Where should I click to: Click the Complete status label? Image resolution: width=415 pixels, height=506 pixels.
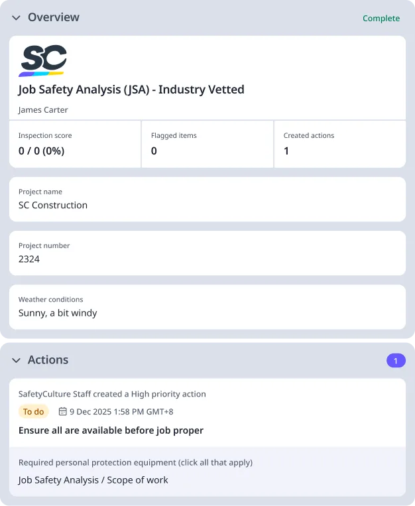tap(381, 19)
